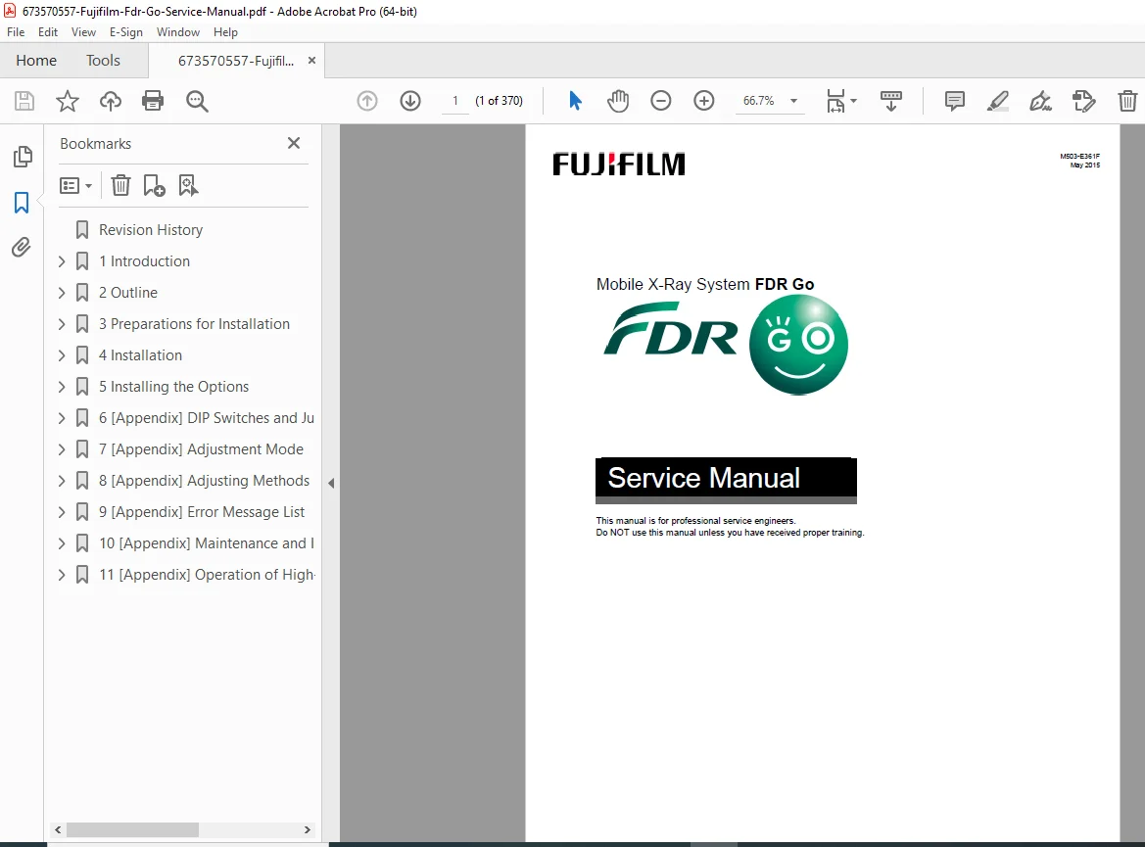Zoom out with minus button
Viewport: 1145px width, 847px height.
pyautogui.click(x=661, y=101)
